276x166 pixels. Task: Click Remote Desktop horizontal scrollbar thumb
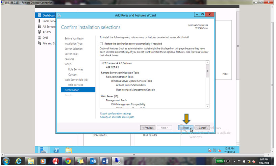(x=134, y=155)
